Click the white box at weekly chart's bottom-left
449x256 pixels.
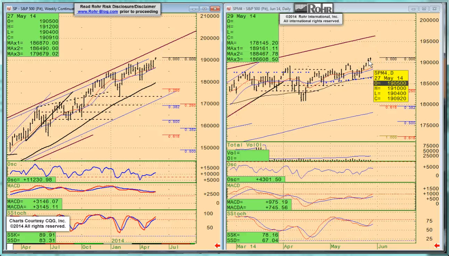10,247
